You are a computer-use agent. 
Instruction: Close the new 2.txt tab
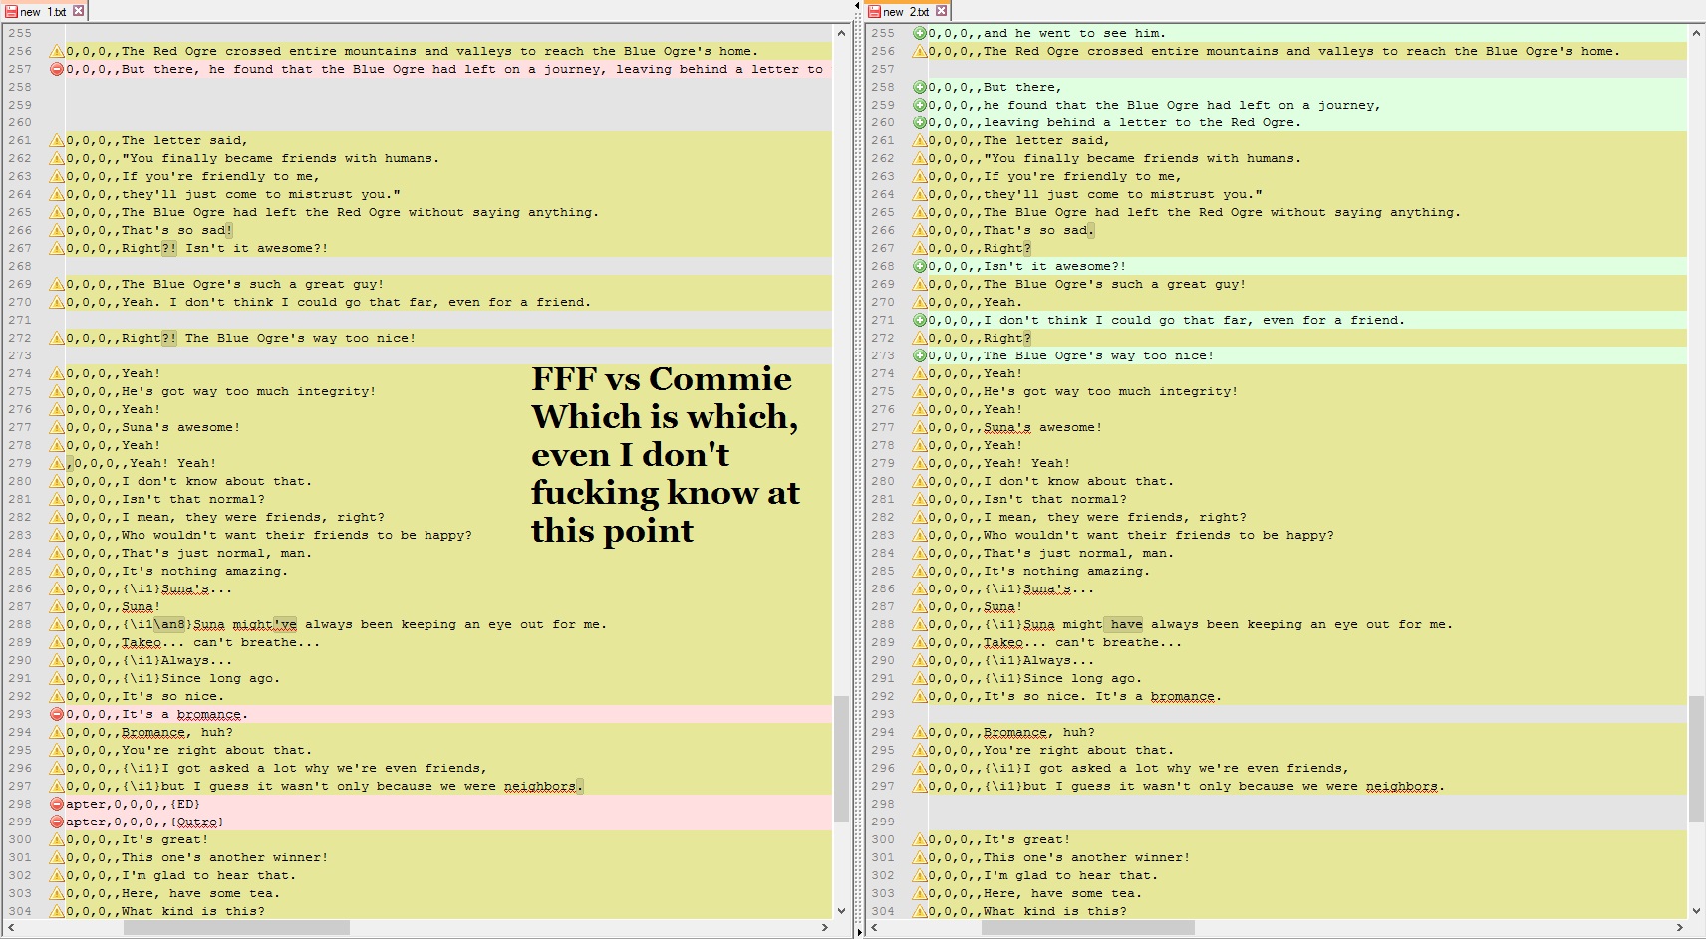point(941,11)
